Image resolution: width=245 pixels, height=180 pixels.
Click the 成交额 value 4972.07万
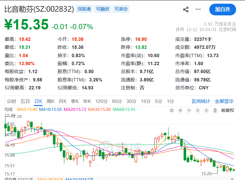click(x=205, y=47)
